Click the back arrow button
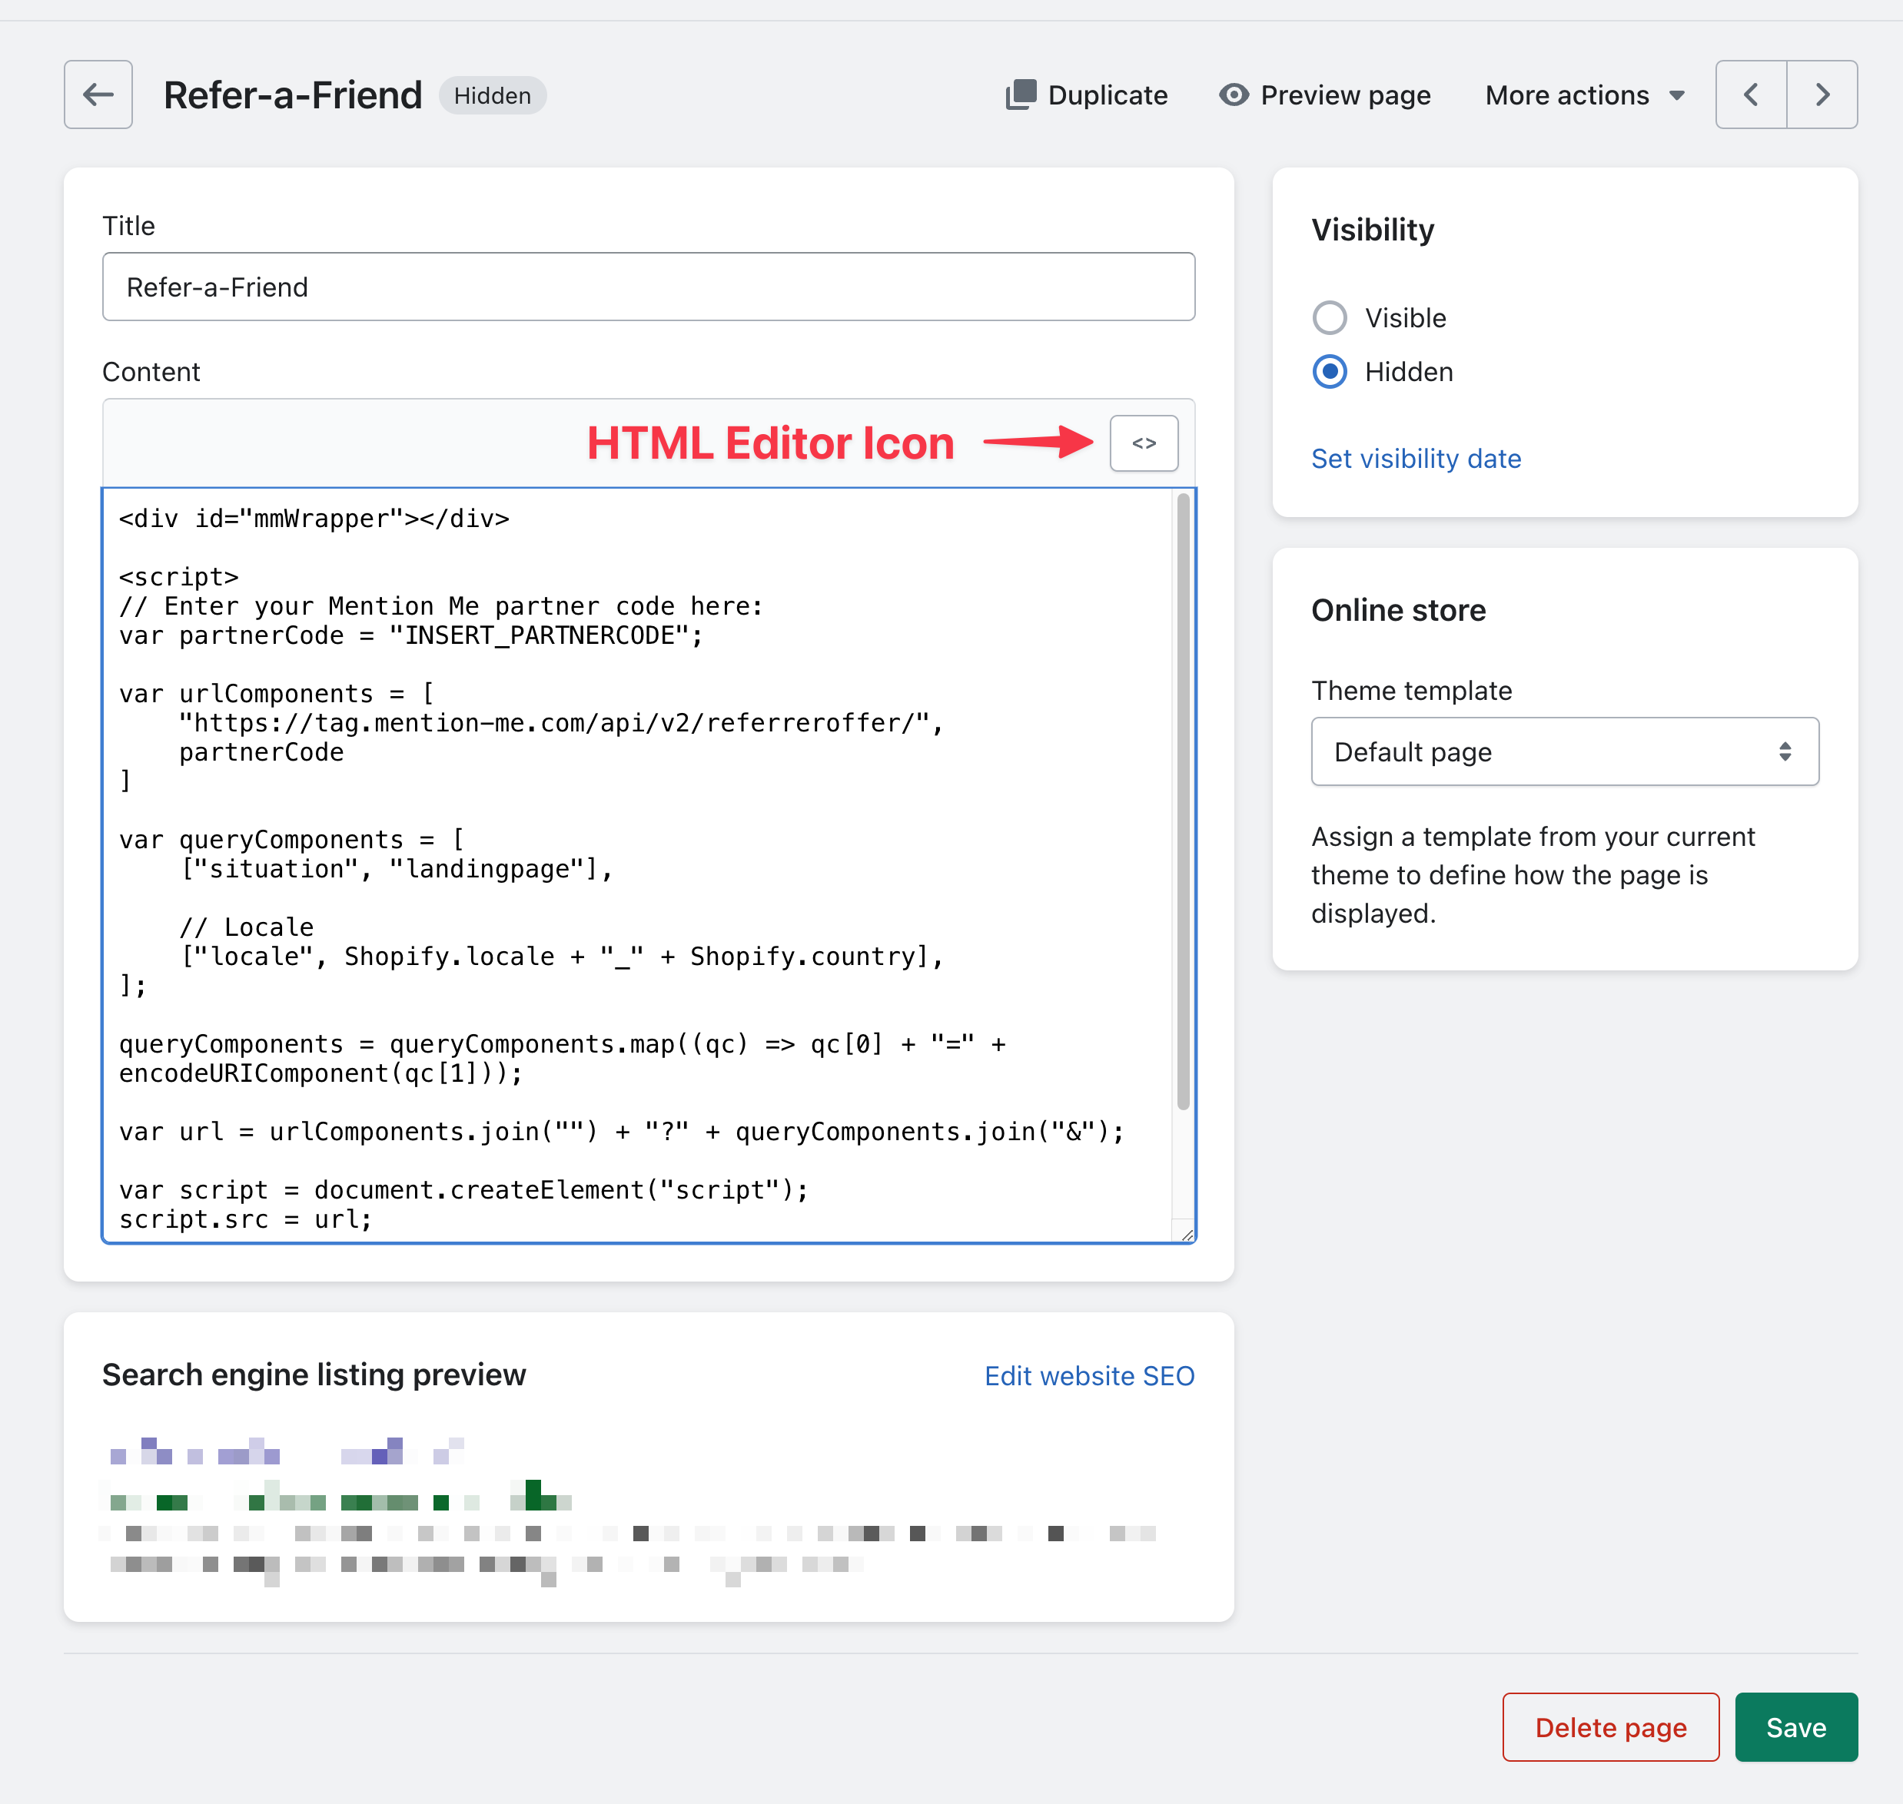This screenshot has height=1804, width=1903. [x=98, y=95]
